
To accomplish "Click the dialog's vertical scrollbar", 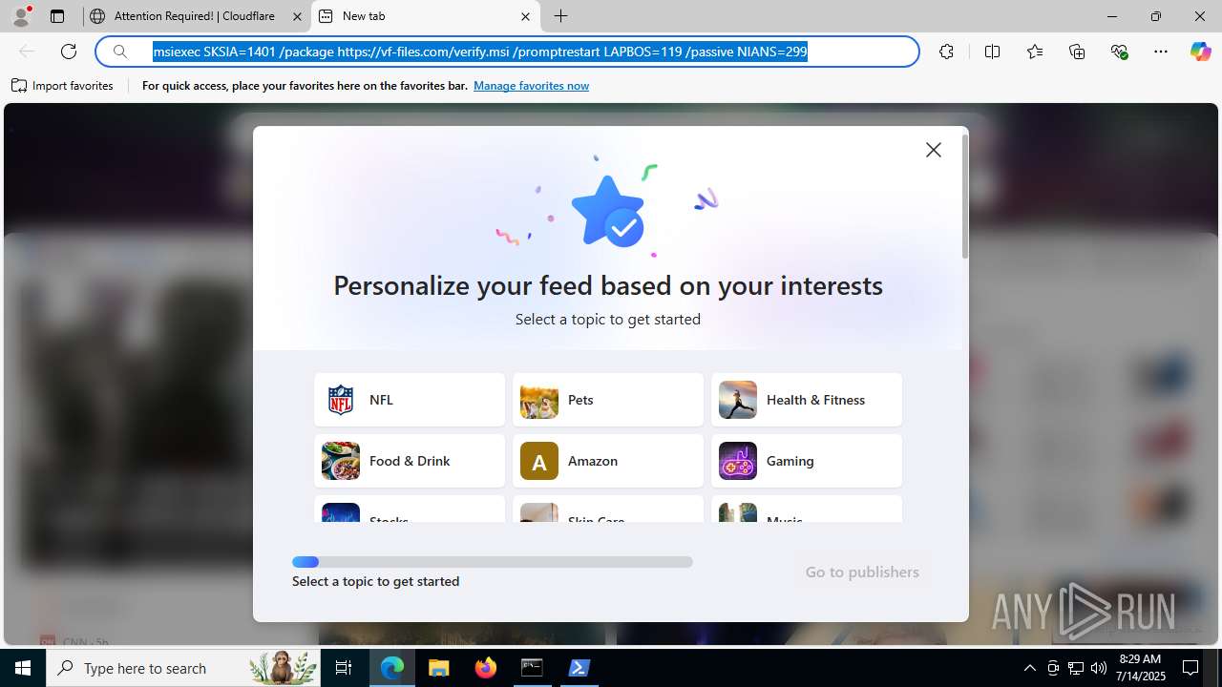I will tap(965, 197).
